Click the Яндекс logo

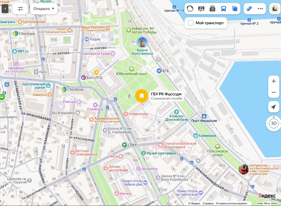pyautogui.click(x=267, y=196)
